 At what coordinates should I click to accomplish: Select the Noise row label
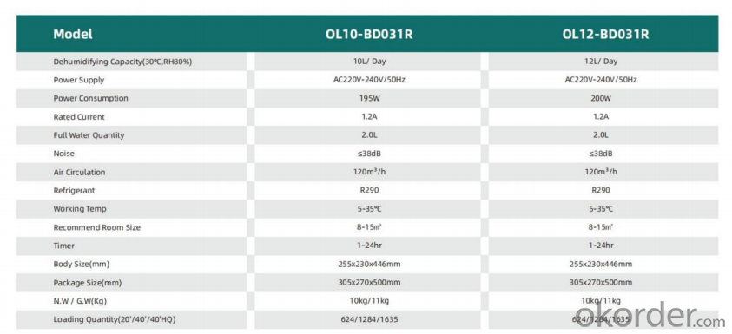tap(64, 154)
